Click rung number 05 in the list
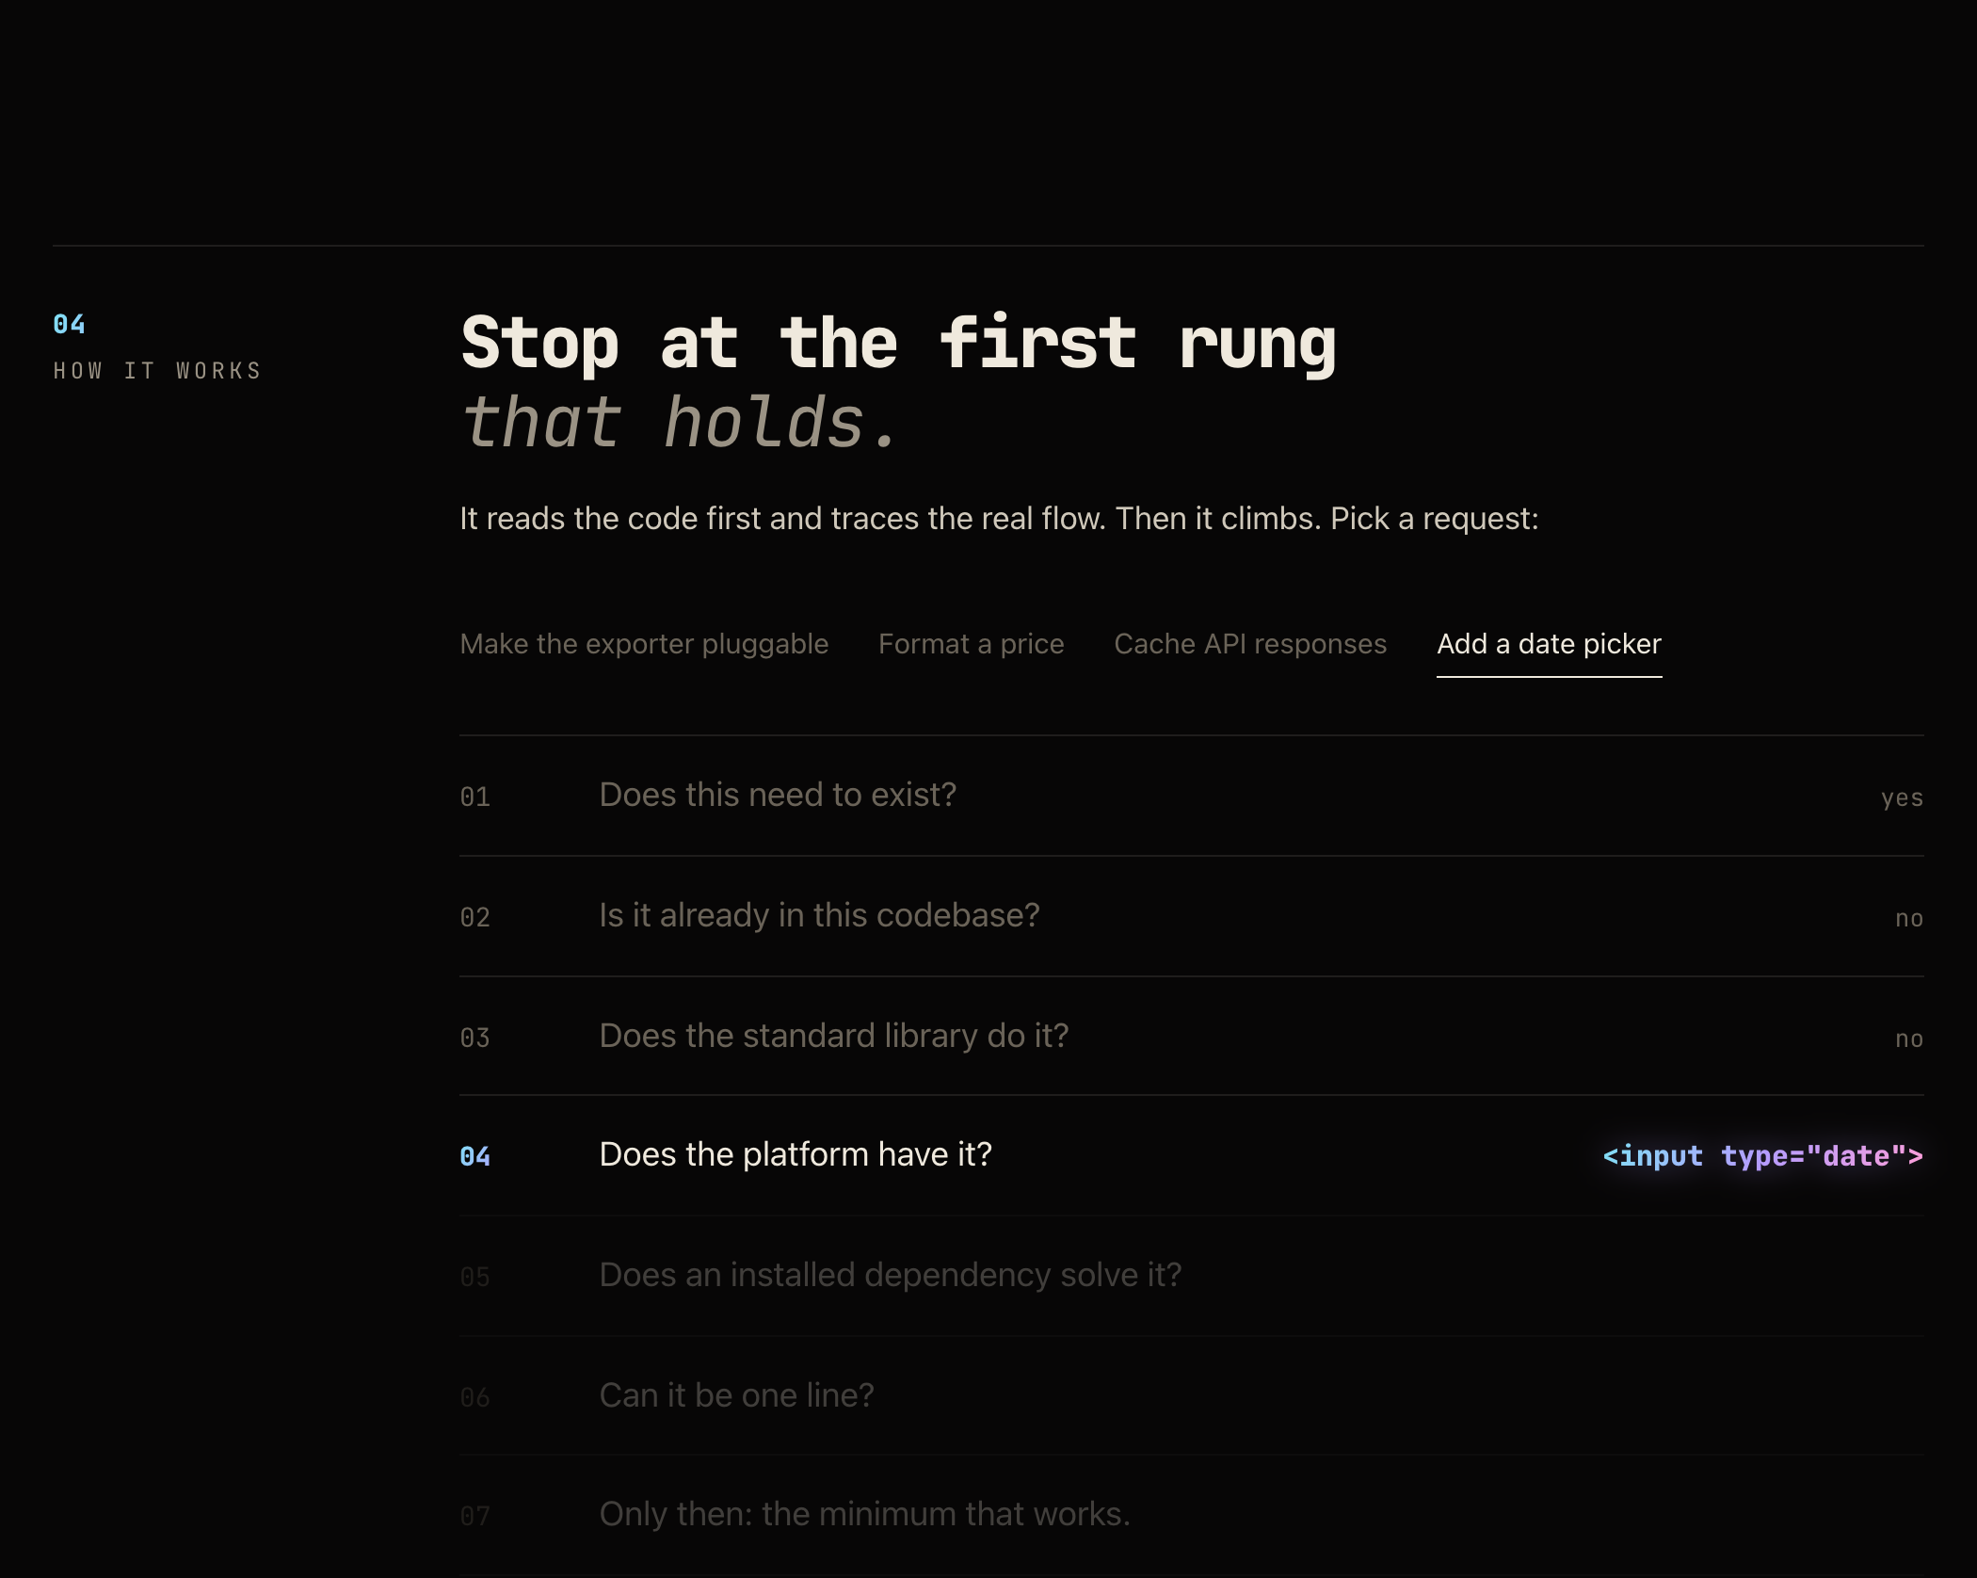 [474, 1278]
